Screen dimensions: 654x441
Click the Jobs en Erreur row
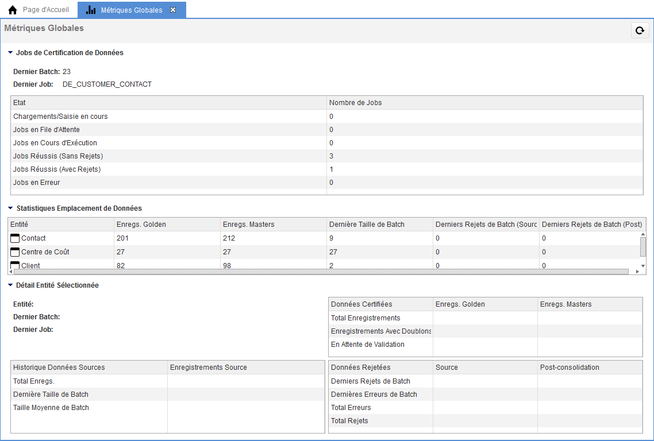click(x=327, y=182)
